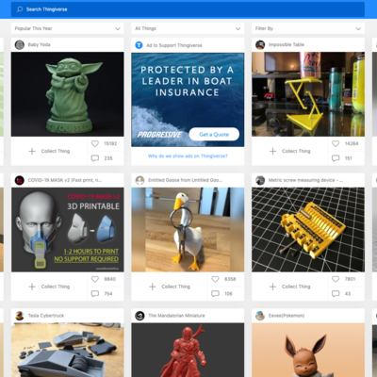
Task: Open COVID-19 MASK comments icon
Action: tap(95, 294)
